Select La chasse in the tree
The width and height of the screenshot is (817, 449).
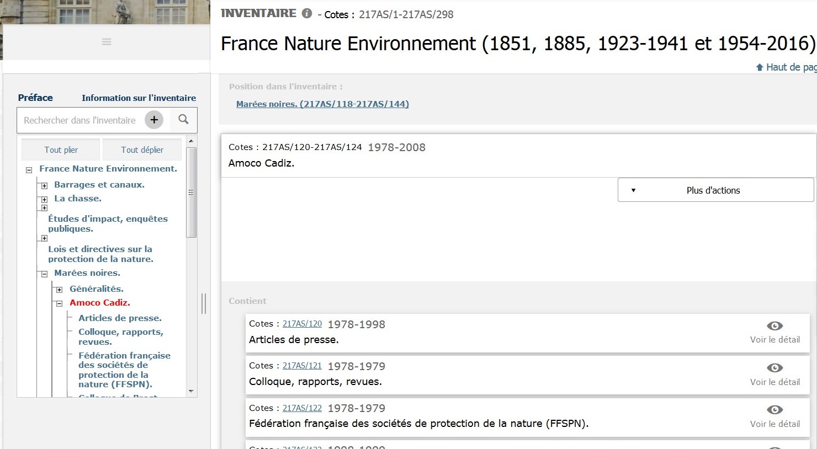[78, 198]
